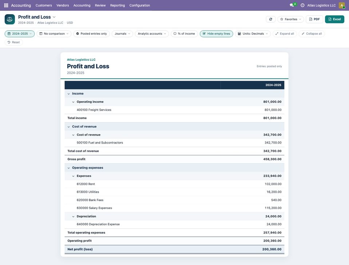The width and height of the screenshot is (349, 265).
Task: Click the Excel file icon
Action: click(x=330, y=19)
